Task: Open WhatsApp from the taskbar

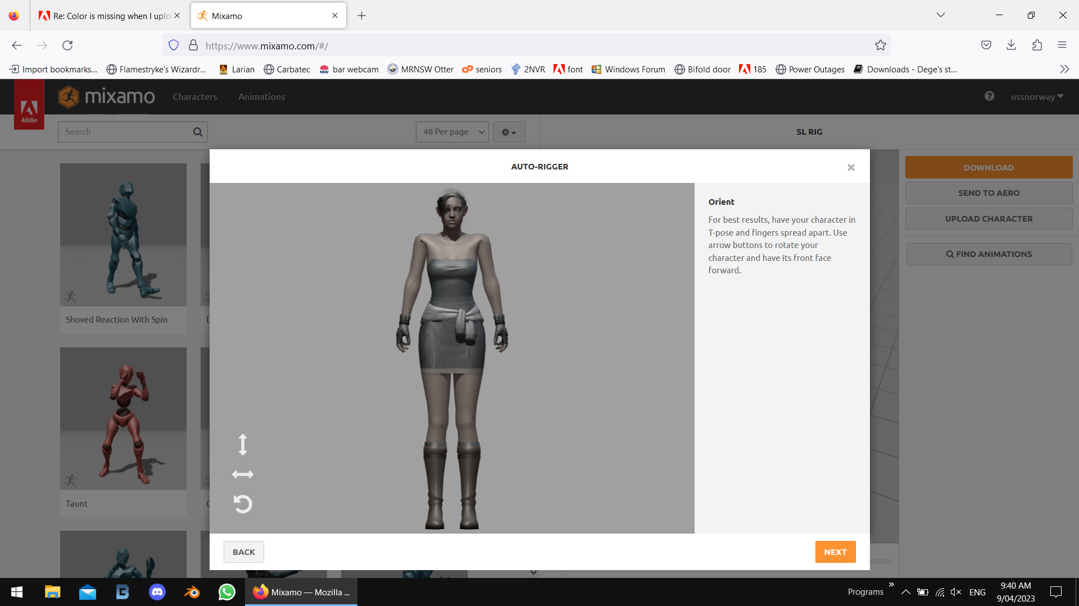Action: pos(226,592)
